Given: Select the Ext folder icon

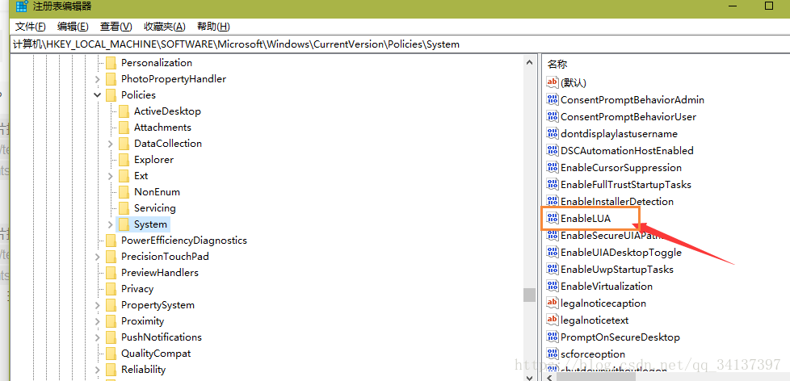Looking at the screenshot, I should [x=124, y=176].
